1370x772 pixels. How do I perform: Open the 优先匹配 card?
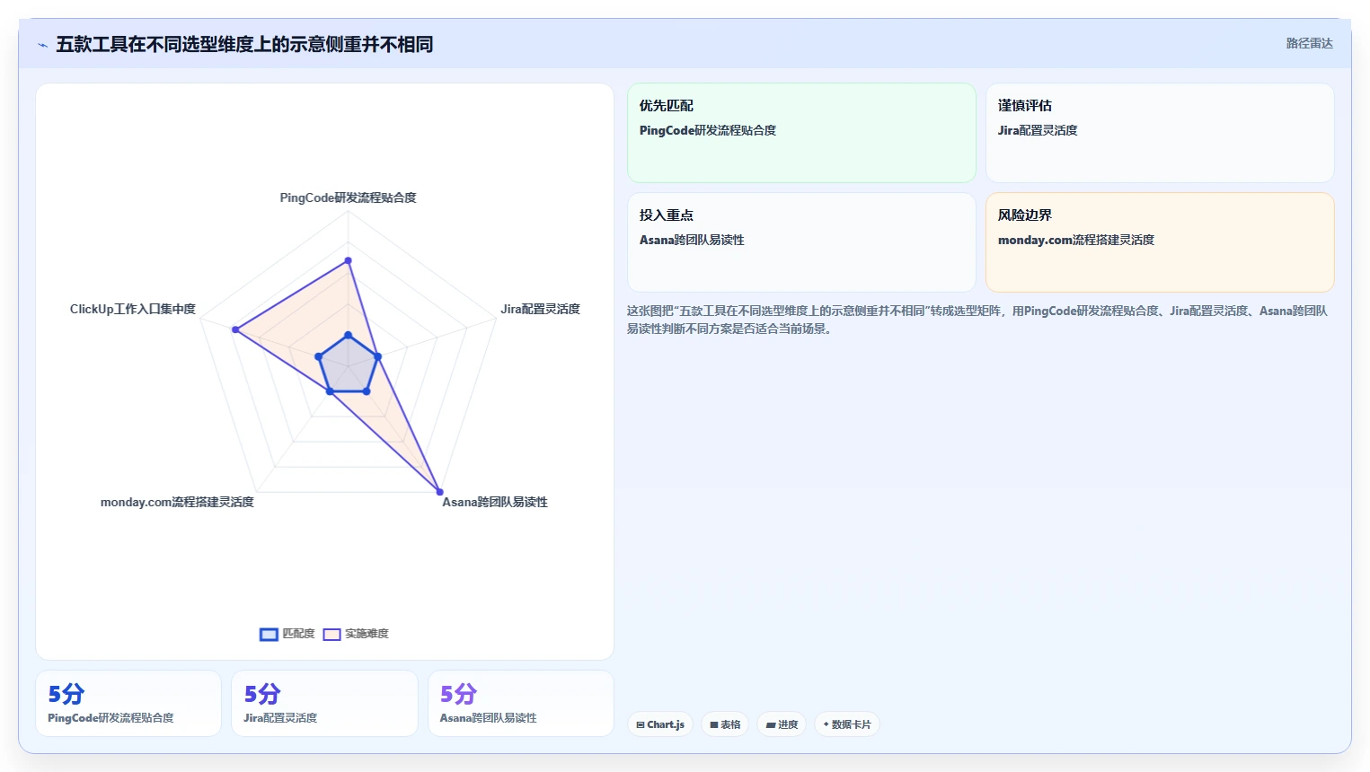801,133
